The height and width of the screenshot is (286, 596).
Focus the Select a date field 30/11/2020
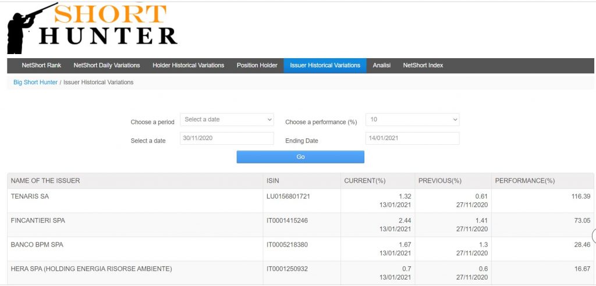pos(227,138)
